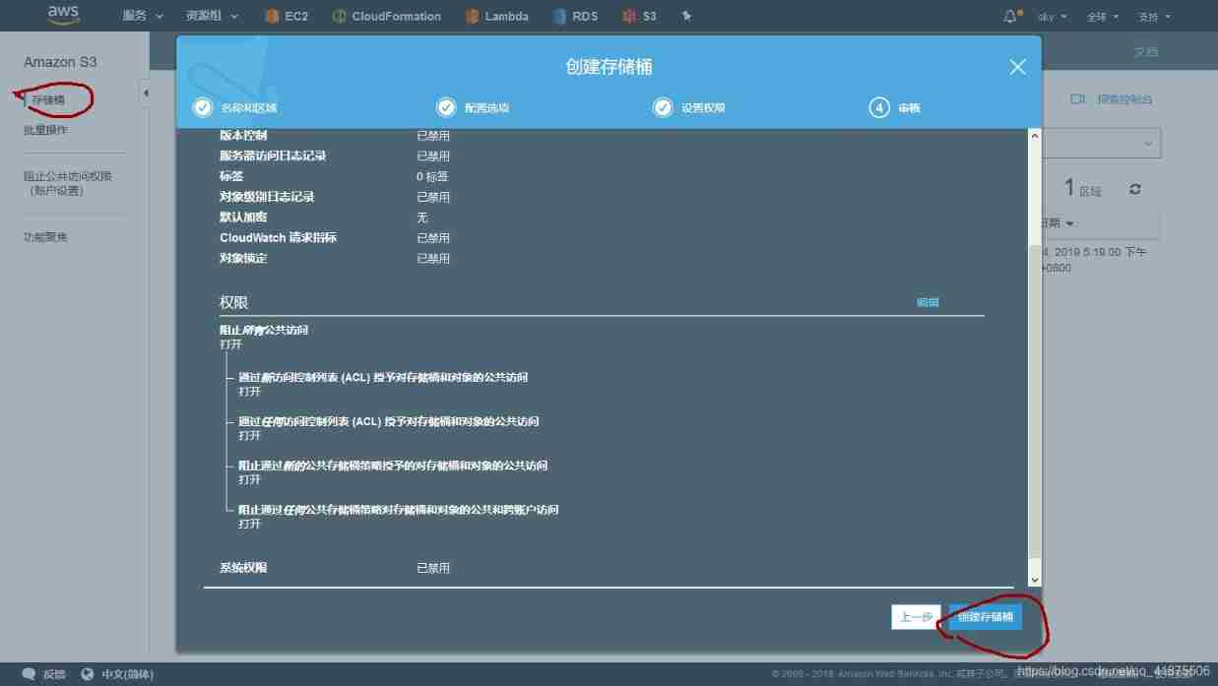Close the 创建存储桶 dialog with the X

[1017, 67]
